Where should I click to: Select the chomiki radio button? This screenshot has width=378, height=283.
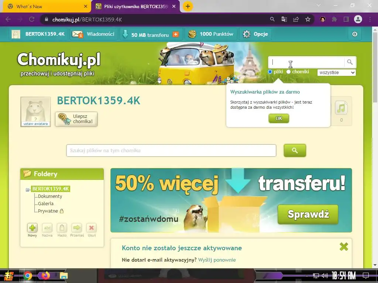(288, 72)
